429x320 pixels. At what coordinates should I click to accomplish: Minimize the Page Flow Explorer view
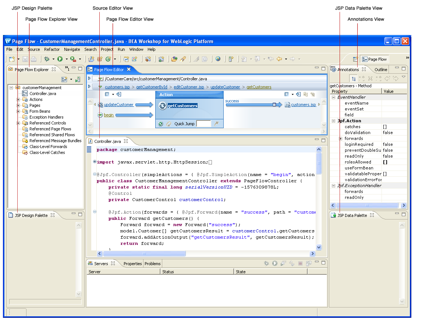(74, 68)
